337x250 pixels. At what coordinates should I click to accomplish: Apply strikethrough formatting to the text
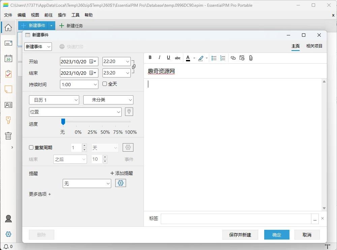coord(178,58)
